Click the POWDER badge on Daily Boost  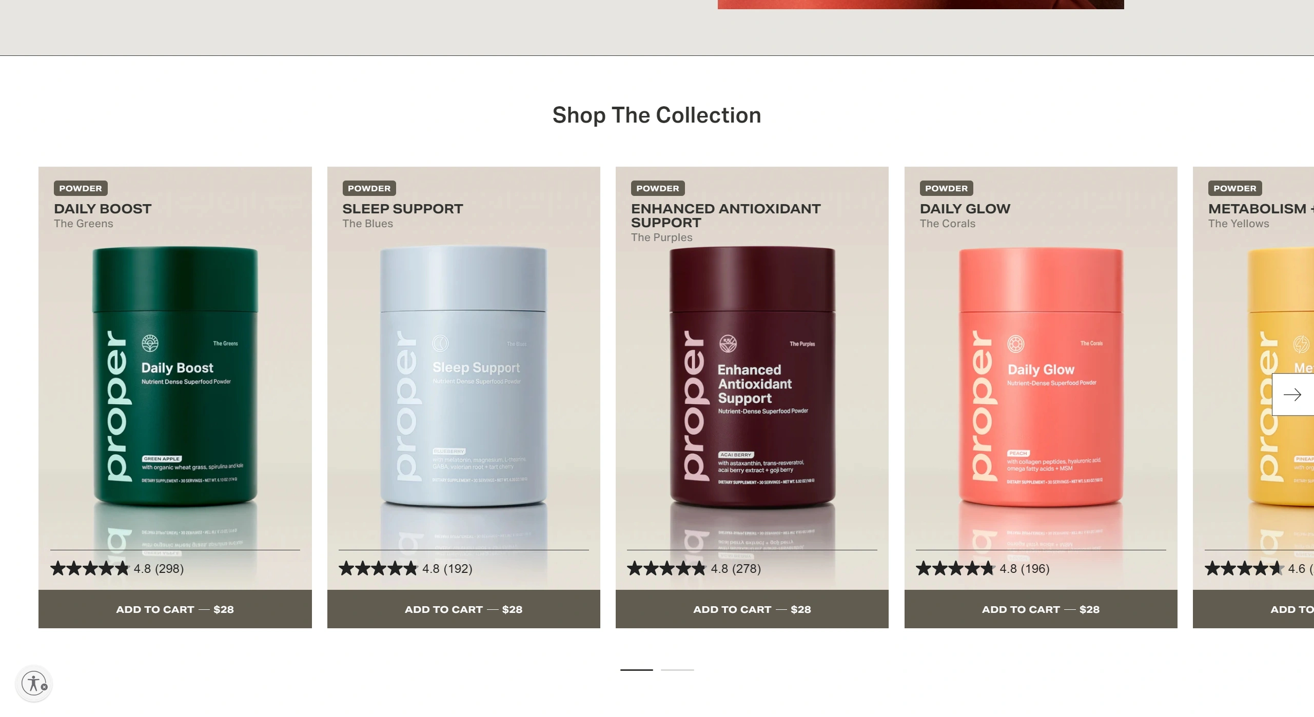(x=81, y=188)
